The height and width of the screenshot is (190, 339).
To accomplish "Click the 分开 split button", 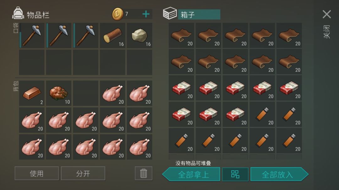I will [x=83, y=173].
